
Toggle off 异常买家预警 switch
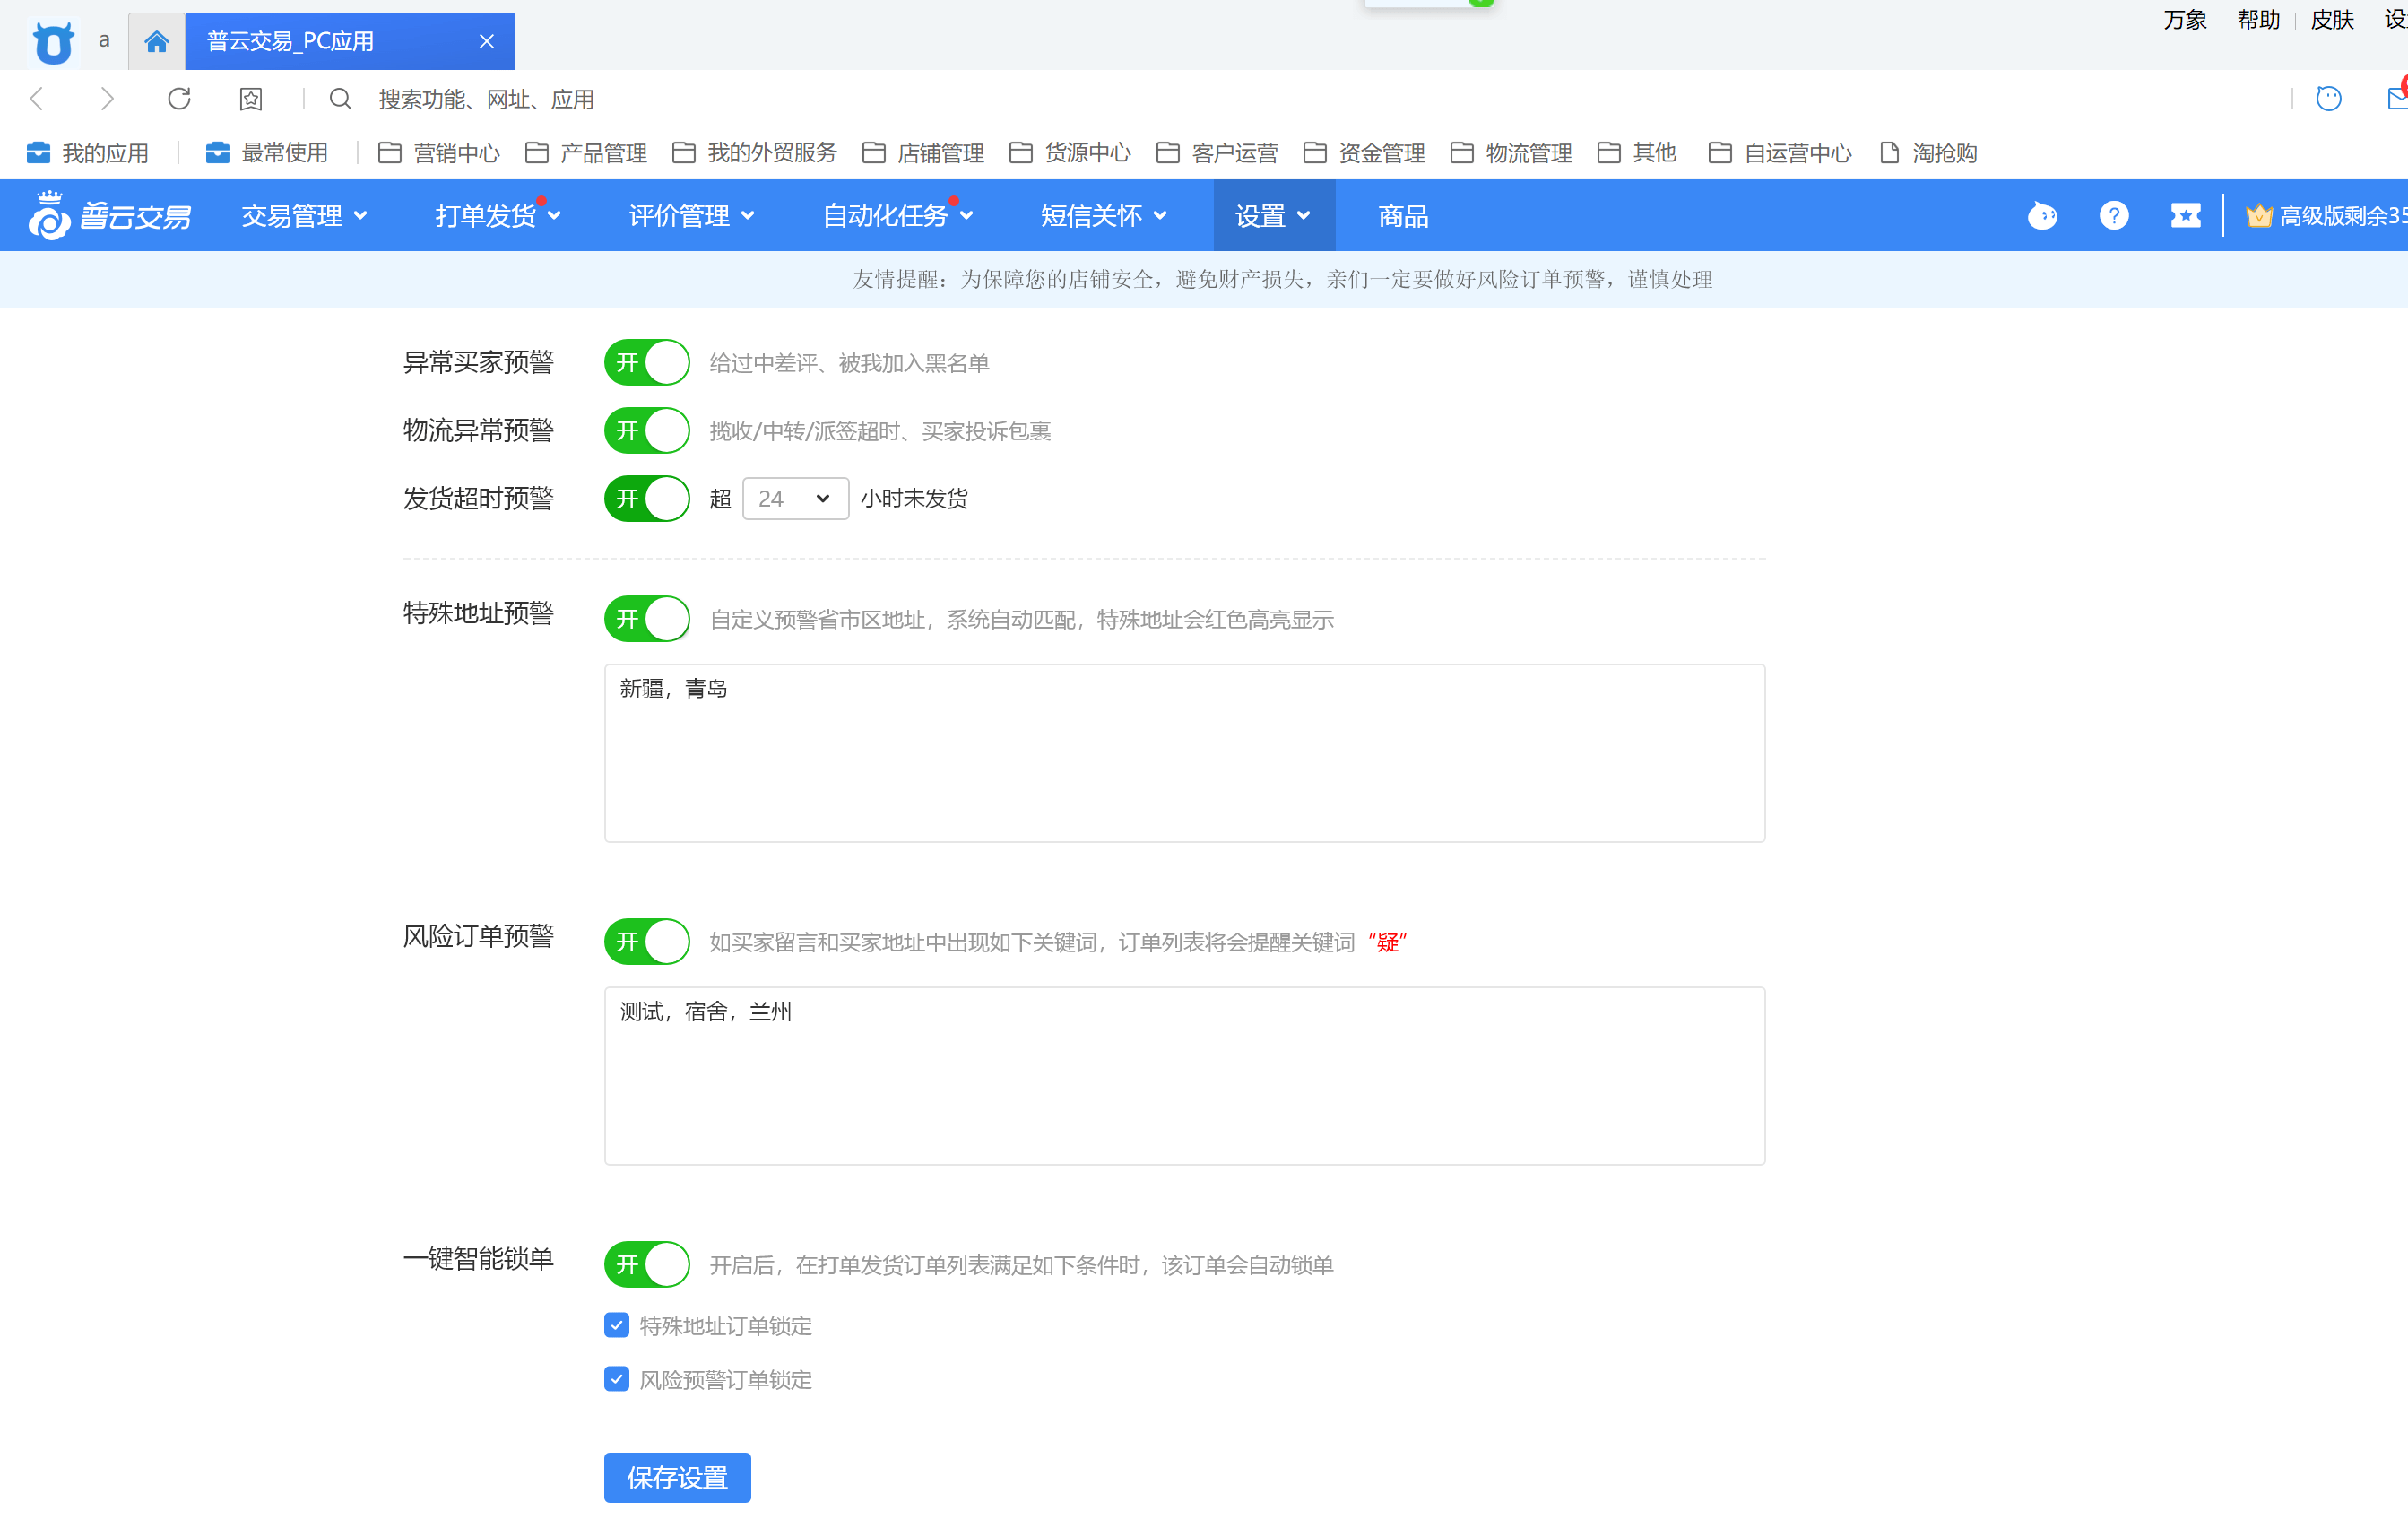[x=647, y=363]
